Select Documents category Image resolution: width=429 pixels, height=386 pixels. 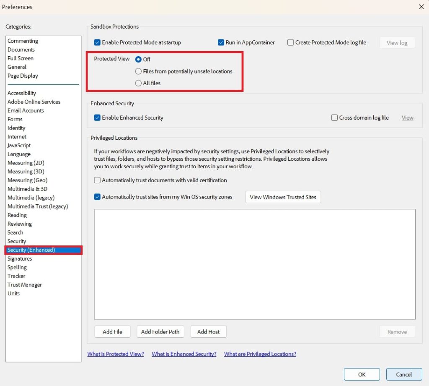tap(21, 50)
